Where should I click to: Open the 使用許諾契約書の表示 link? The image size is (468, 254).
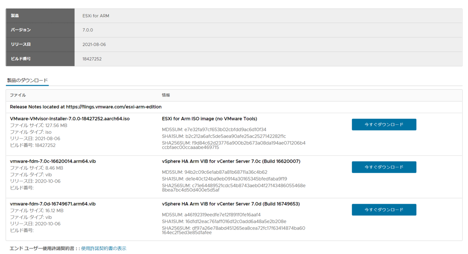point(104,249)
